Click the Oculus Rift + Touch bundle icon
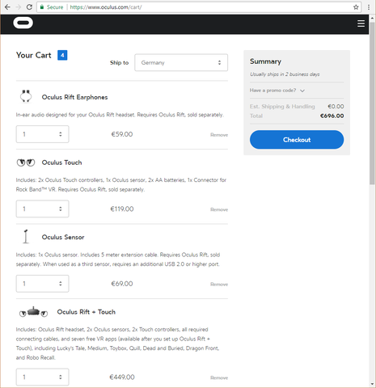Viewport: 376px width, 388px height. [33, 312]
